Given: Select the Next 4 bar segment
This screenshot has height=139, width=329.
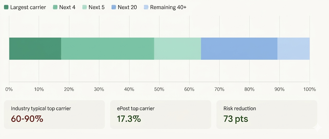Looking at the screenshot, I should pyautogui.click(x=108, y=49).
